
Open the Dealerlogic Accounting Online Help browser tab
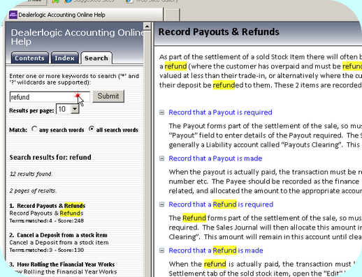click(85, 15)
